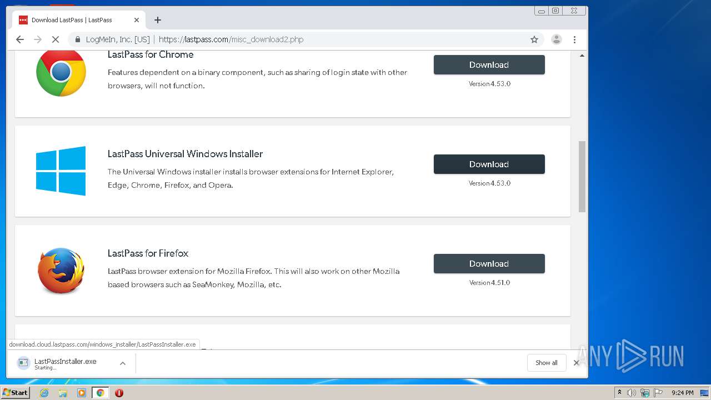Screen dimensions: 711x400
Task: Click the LastPassInstaller.exe file icon
Action: pyautogui.click(x=23, y=363)
